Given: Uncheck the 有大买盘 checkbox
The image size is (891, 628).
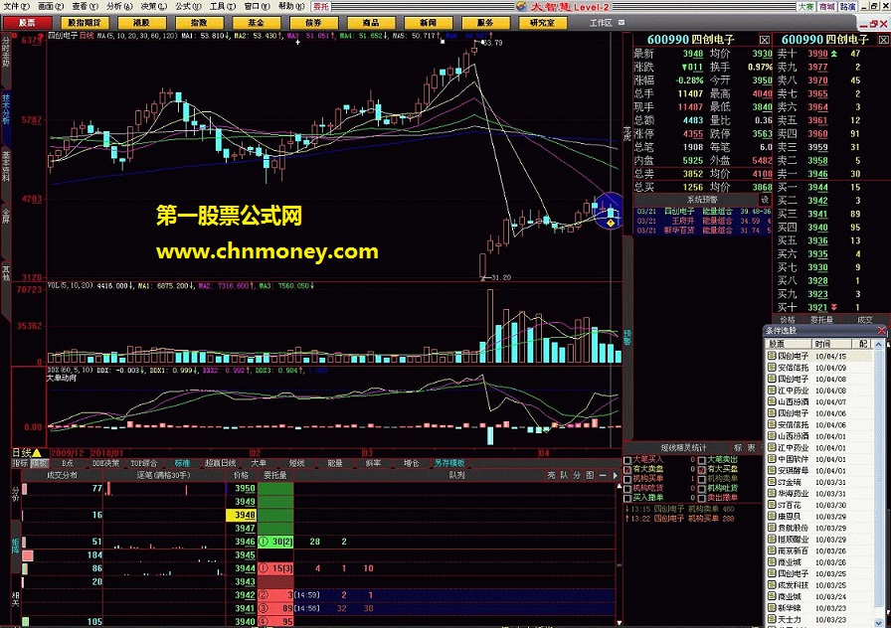Looking at the screenshot, I should (x=702, y=470).
